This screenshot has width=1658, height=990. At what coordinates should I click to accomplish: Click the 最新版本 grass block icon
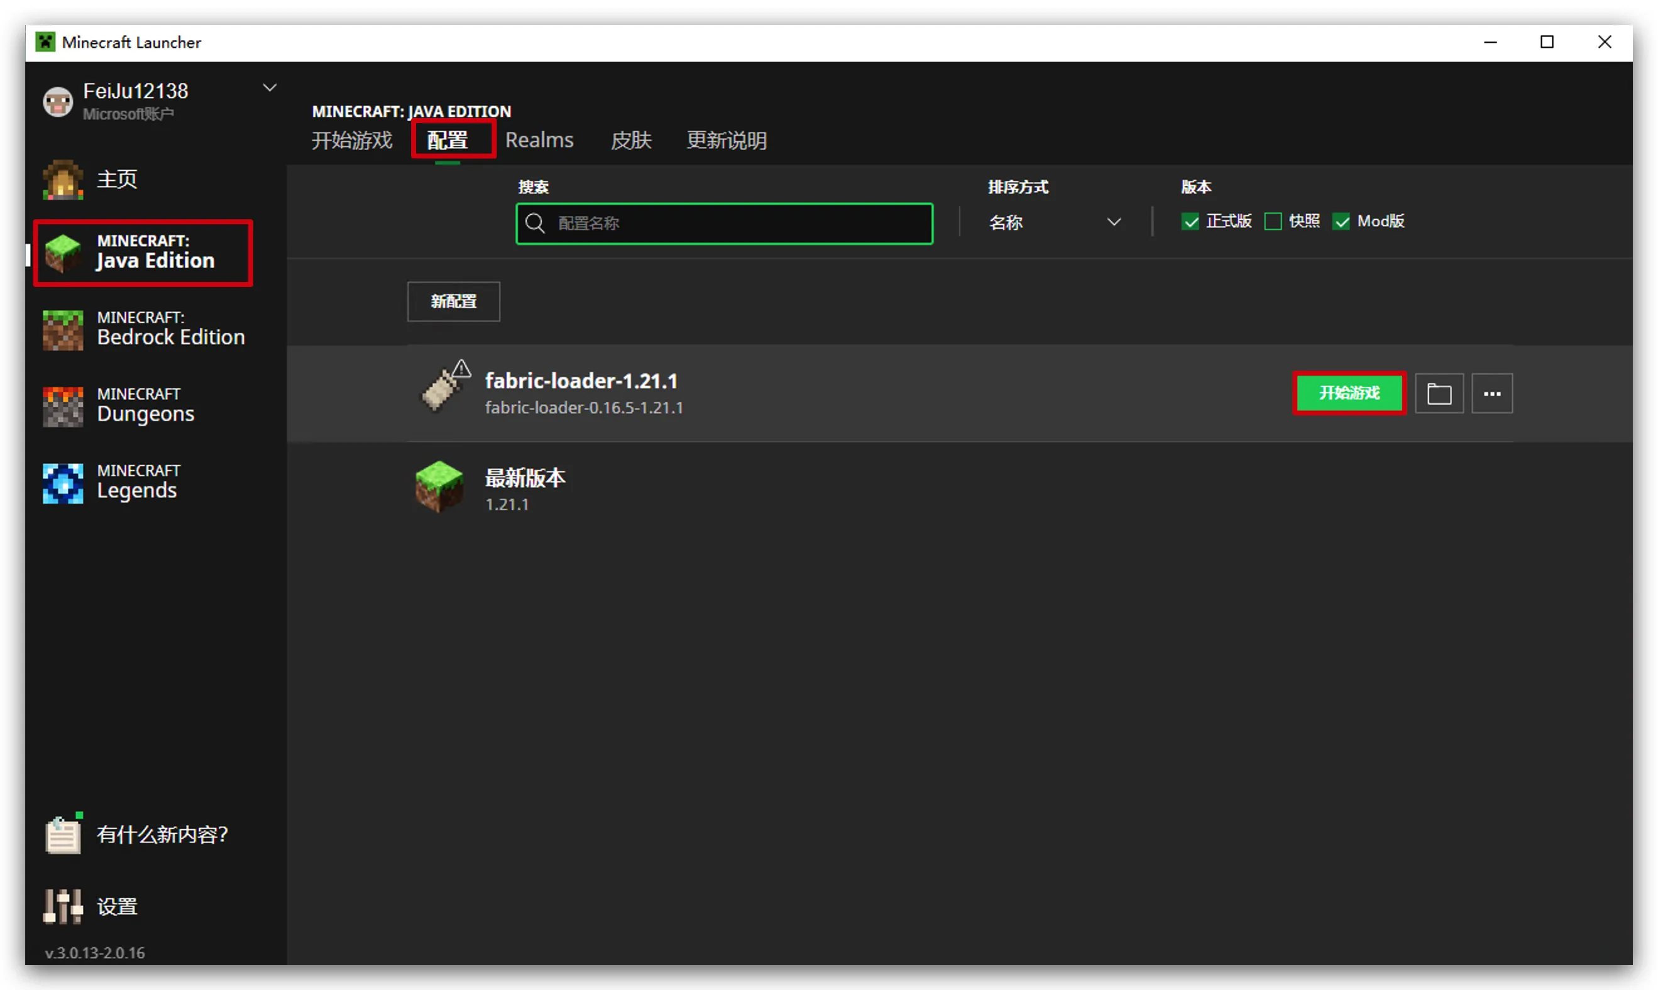pos(439,487)
